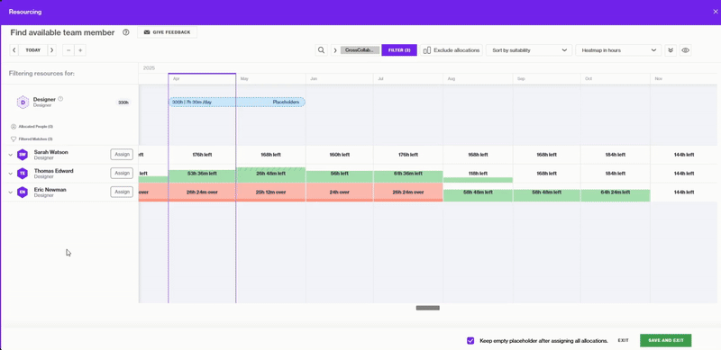721x350 pixels.
Task: Uncheck Keep empty placeholder checkbox
Action: 470,340
